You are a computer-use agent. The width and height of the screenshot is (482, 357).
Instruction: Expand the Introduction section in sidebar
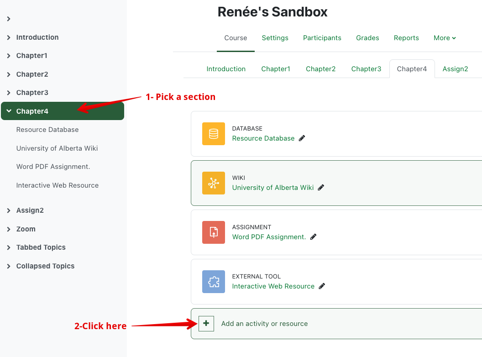9,37
